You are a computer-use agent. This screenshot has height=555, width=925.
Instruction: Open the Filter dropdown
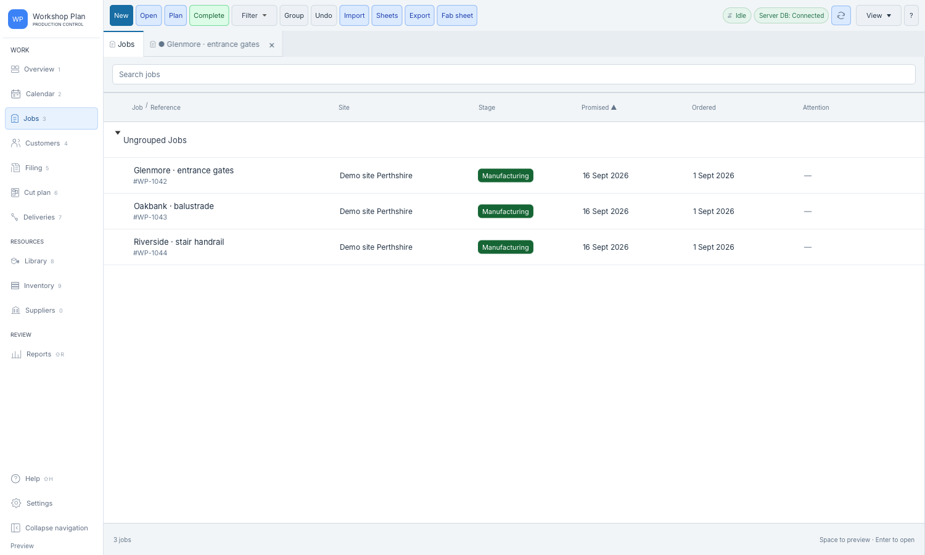[x=254, y=15]
